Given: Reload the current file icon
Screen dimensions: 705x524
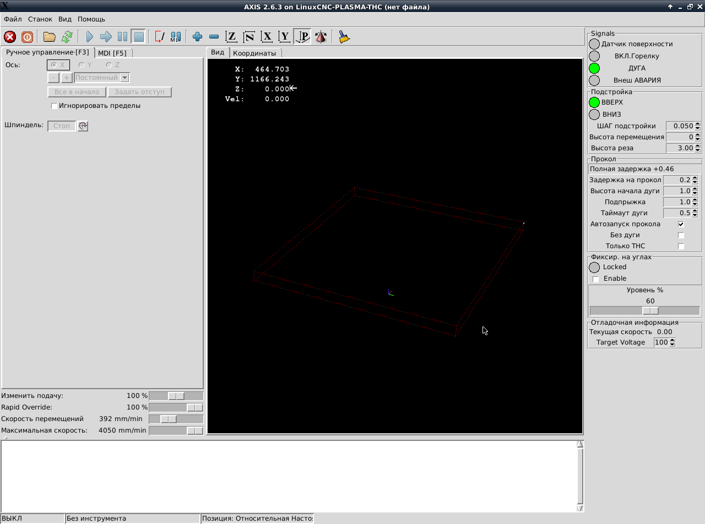Looking at the screenshot, I should click(67, 37).
